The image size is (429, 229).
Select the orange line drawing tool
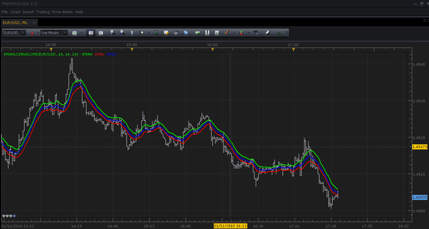(226, 33)
